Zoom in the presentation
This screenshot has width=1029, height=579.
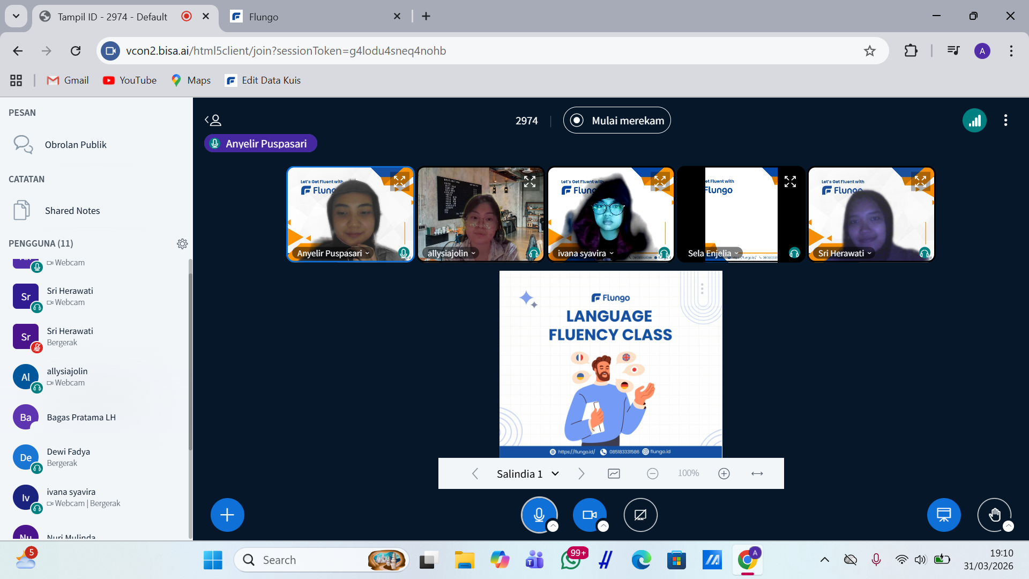pyautogui.click(x=724, y=473)
